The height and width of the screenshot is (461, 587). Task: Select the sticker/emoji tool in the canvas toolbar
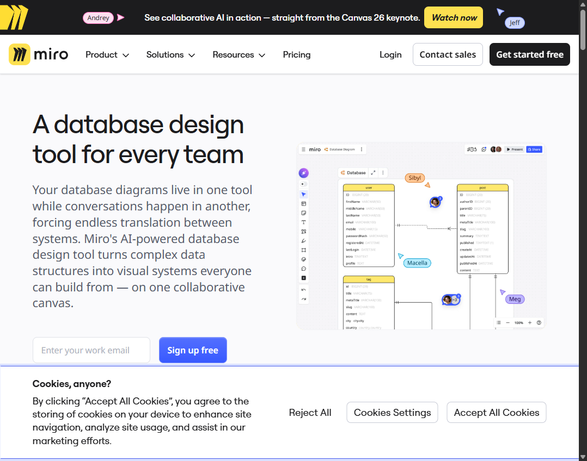(x=304, y=259)
